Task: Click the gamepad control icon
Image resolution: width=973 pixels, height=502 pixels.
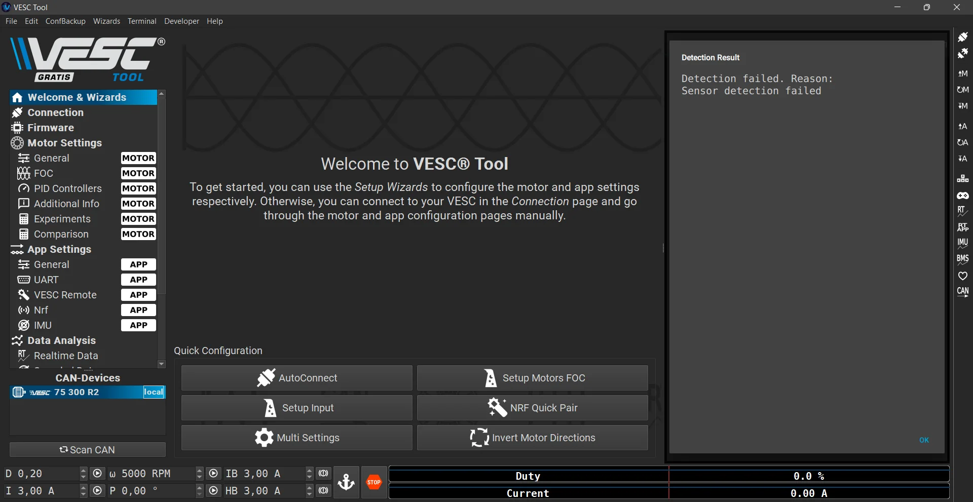Action: click(962, 195)
